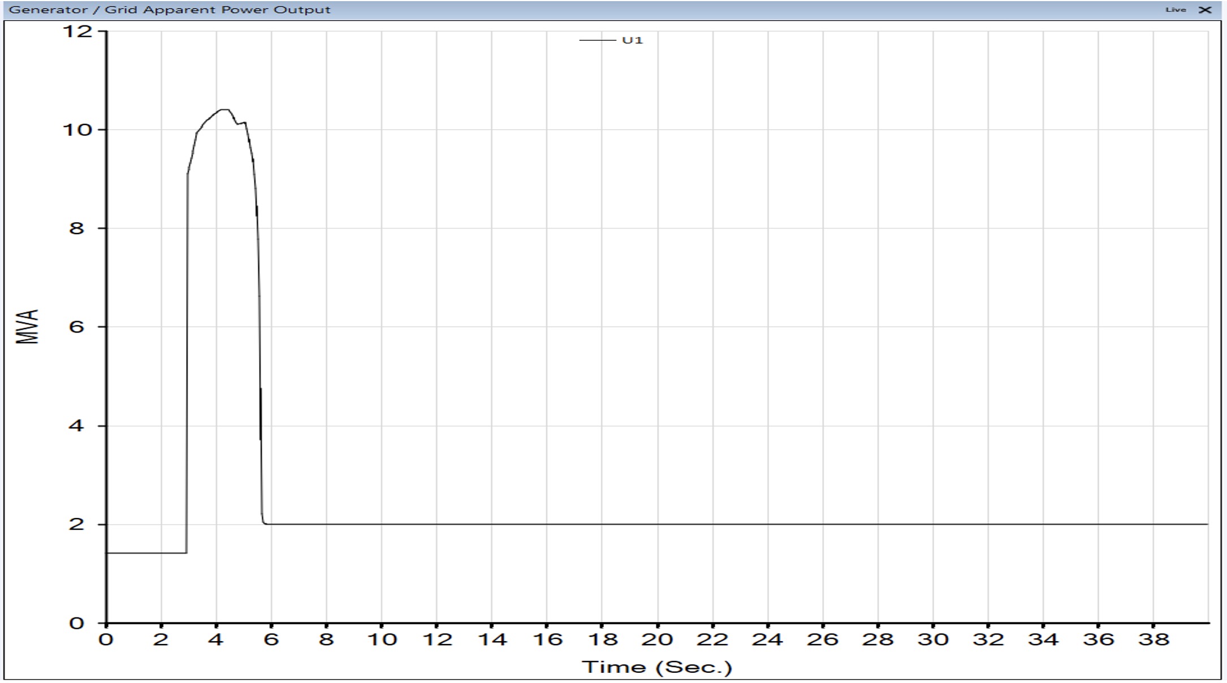Screen dimensions: 1227x683
Task: Click the 12 tick label on time axis
Action: (437, 639)
